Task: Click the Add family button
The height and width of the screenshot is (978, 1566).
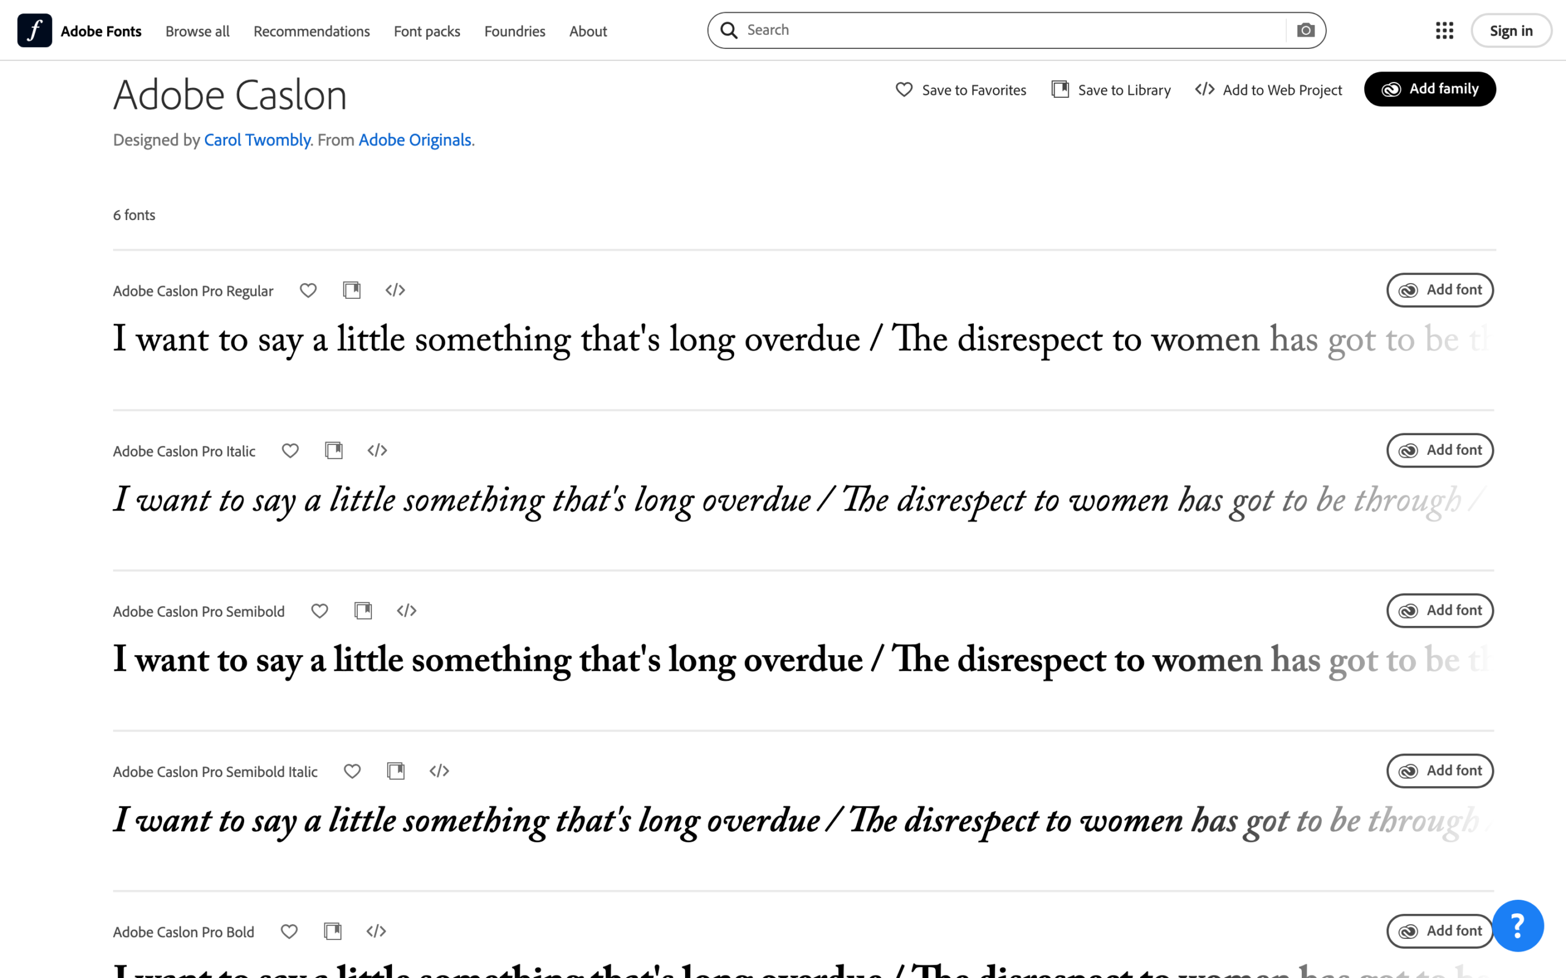Action: (x=1430, y=89)
